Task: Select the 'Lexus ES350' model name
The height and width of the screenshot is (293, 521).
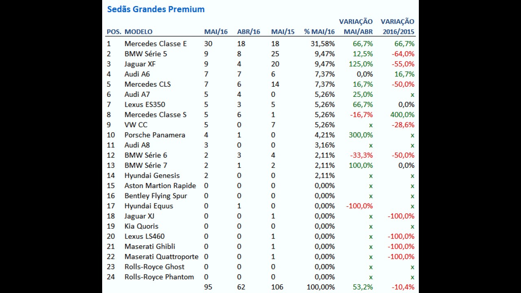Action: pyautogui.click(x=145, y=105)
